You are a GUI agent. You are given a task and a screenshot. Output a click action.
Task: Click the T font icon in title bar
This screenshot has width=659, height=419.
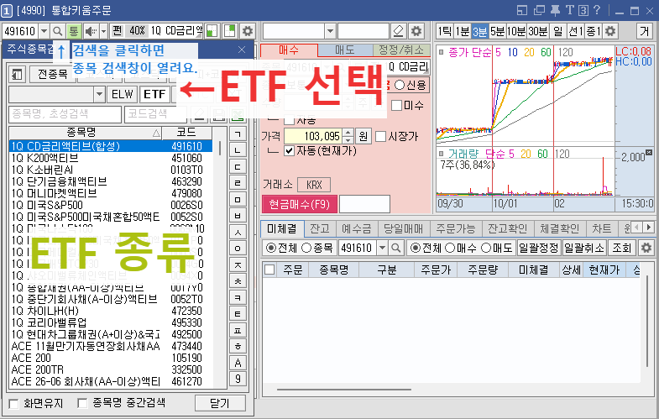(x=569, y=11)
